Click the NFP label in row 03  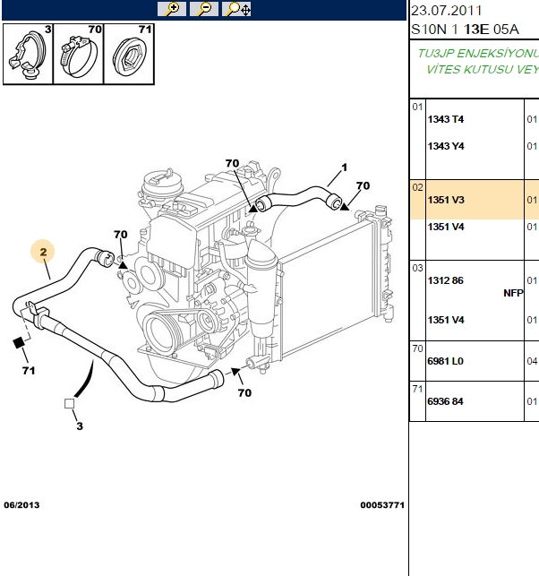click(513, 293)
